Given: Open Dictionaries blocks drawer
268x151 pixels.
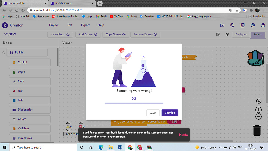Looking at the screenshot, I should [30, 110].
